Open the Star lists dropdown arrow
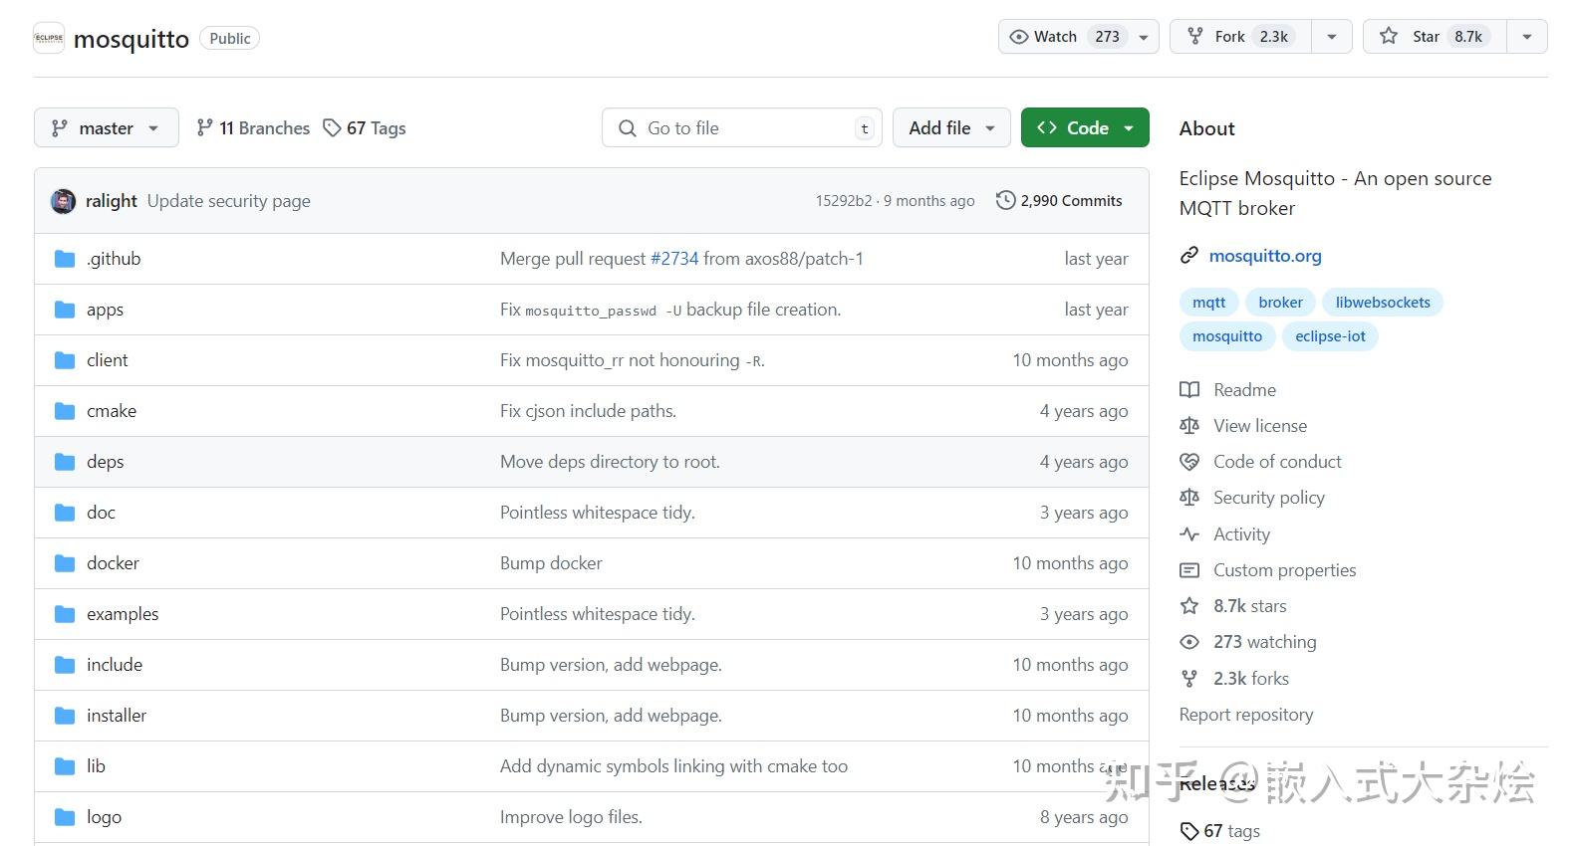Image resolution: width=1575 pixels, height=846 pixels. [x=1526, y=37]
